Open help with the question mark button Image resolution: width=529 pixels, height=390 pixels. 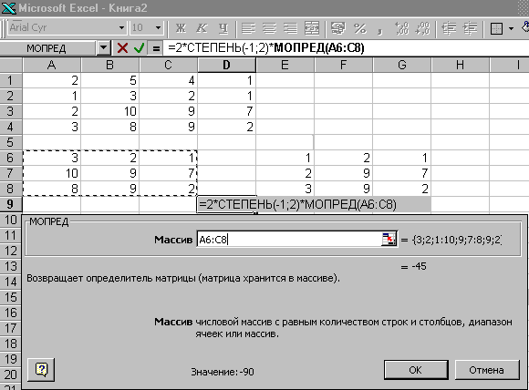click(41, 370)
